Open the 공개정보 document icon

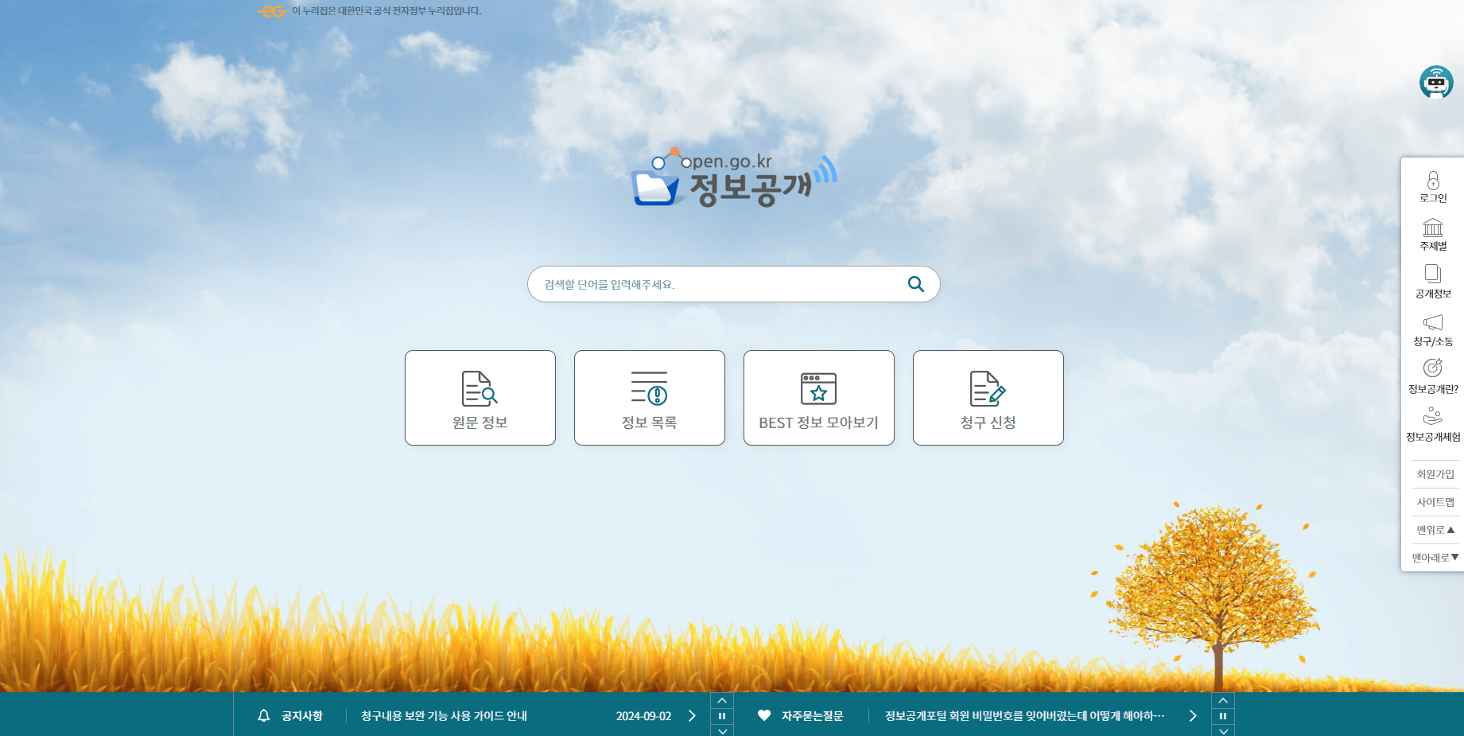click(1433, 275)
